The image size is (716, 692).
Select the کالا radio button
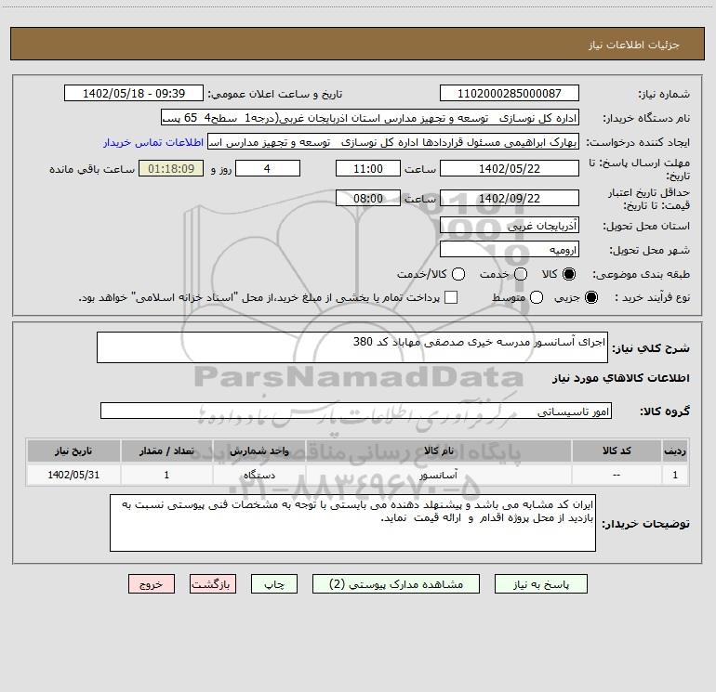pyautogui.click(x=569, y=274)
